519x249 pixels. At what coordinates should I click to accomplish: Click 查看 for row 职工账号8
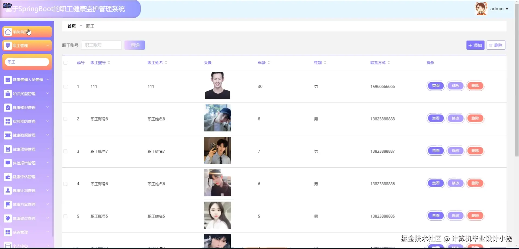tap(436, 118)
